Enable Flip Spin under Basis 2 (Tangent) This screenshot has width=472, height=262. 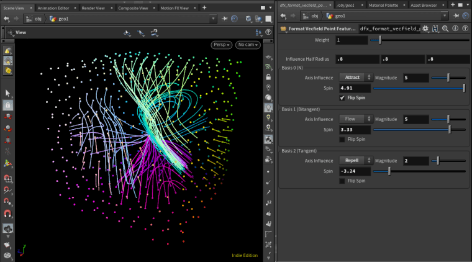tap(343, 181)
